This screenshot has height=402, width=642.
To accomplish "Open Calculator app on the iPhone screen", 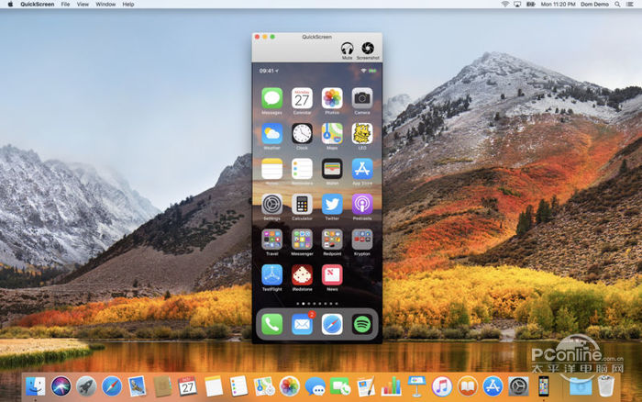I will tap(302, 205).
